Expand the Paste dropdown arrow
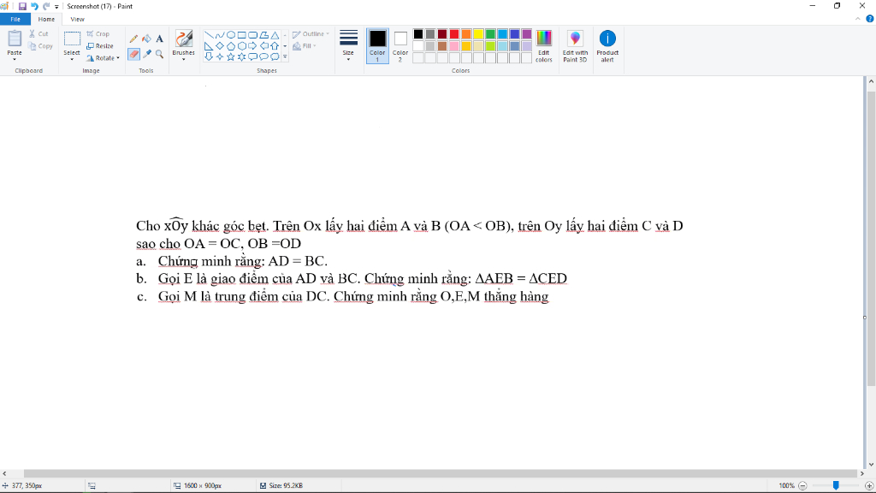The height and width of the screenshot is (493, 876). coord(15,59)
